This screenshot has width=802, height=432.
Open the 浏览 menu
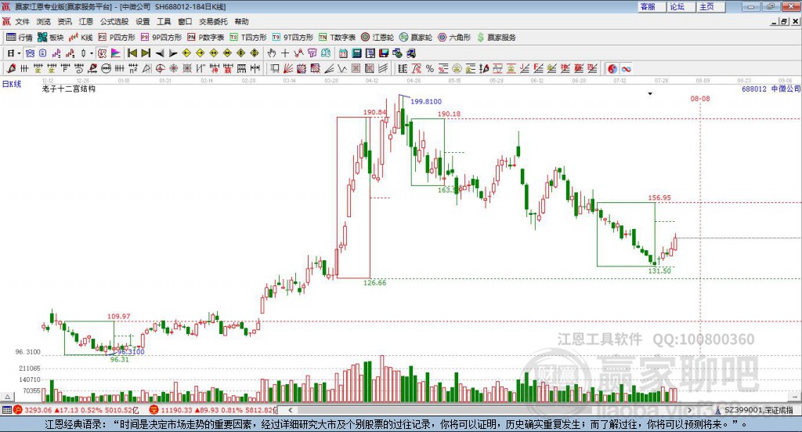click(44, 21)
